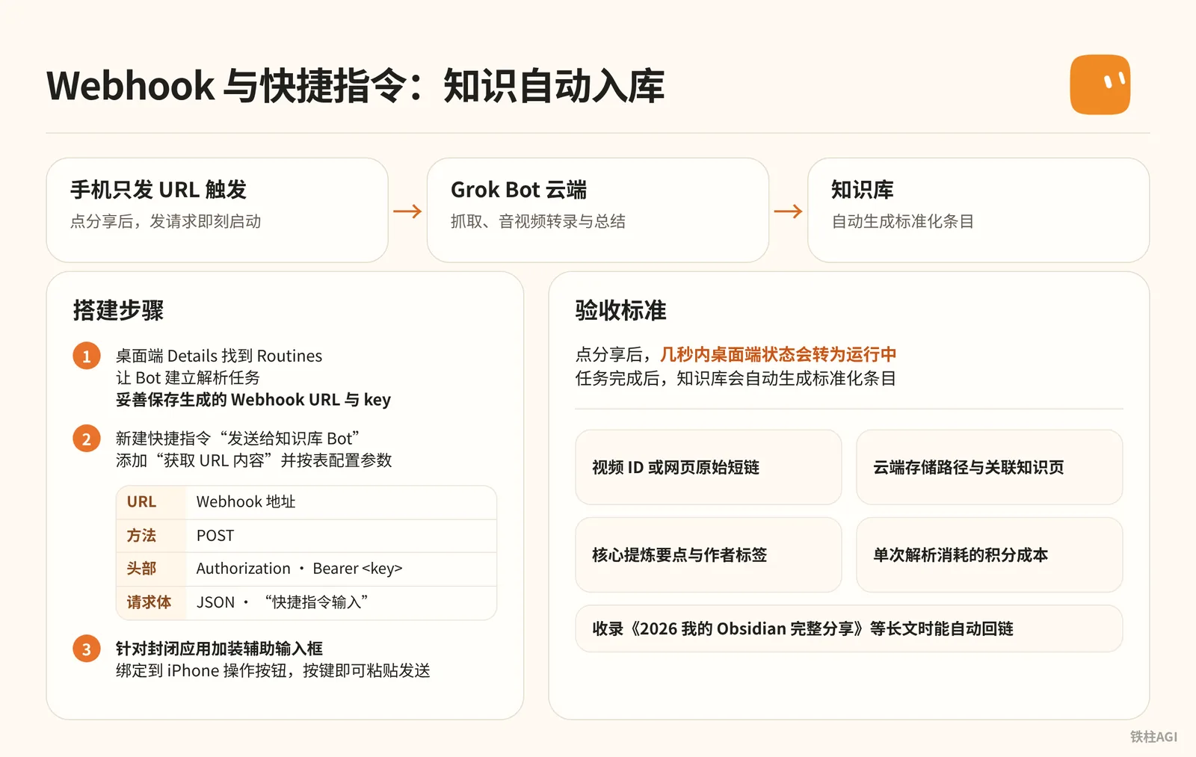Click '任务完成后，知识库会自动生成标准化条目' line

(x=736, y=378)
